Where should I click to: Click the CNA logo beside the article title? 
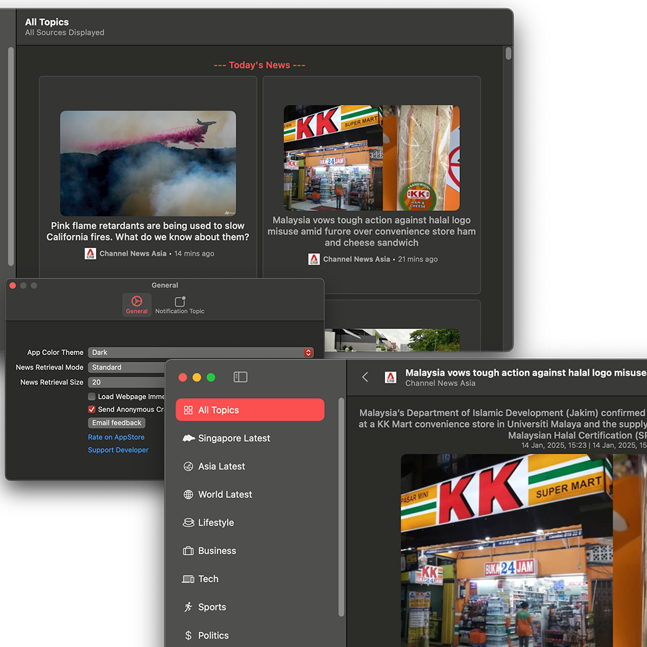tap(390, 377)
